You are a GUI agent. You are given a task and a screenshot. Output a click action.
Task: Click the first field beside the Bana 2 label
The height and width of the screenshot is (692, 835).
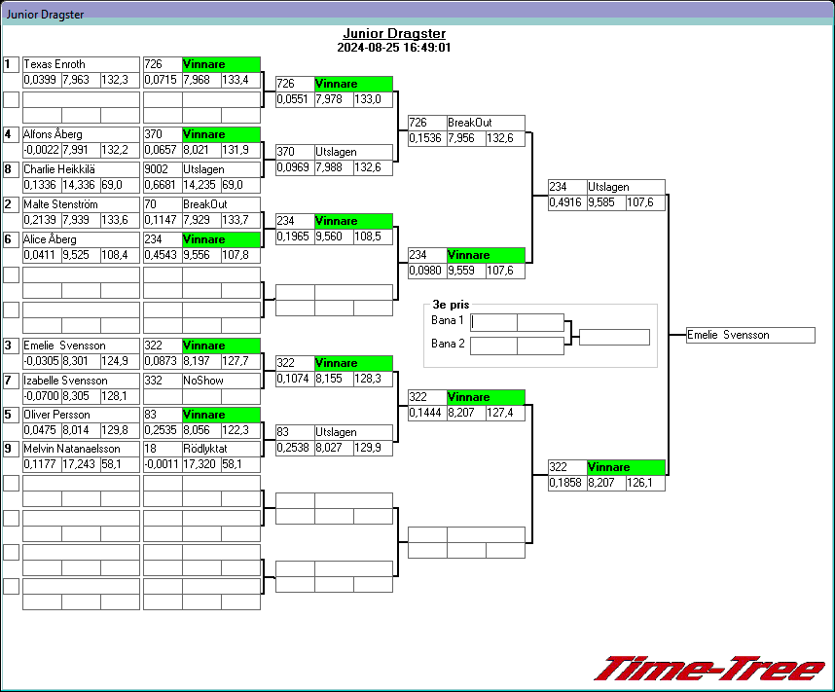(493, 346)
